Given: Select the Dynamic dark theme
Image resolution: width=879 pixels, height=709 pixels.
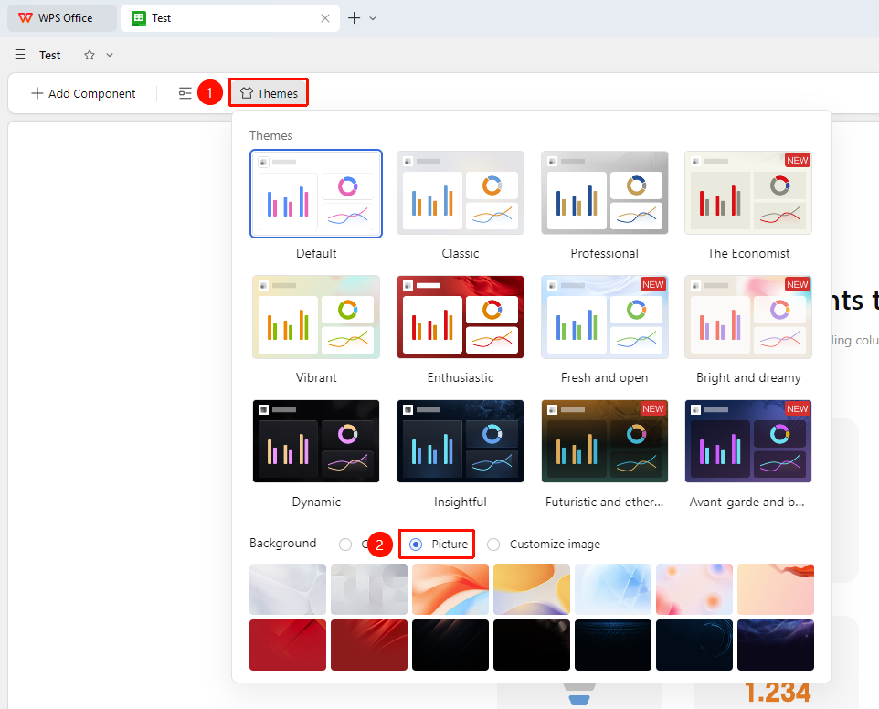Looking at the screenshot, I should [316, 441].
